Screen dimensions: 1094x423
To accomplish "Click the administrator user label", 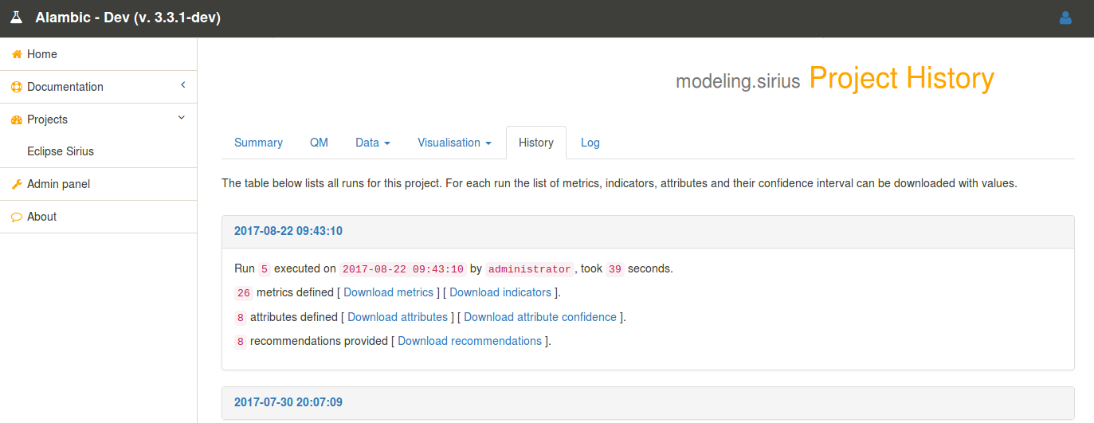I will coord(530,269).
